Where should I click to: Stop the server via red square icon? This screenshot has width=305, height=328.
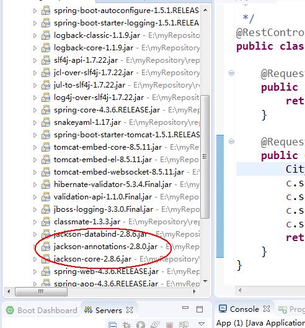169,325
